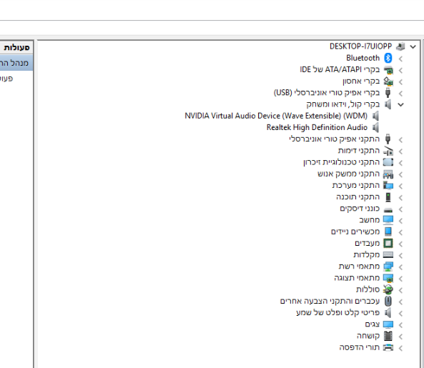
Task: Click the USB controllers plug icon
Action: click(x=388, y=93)
